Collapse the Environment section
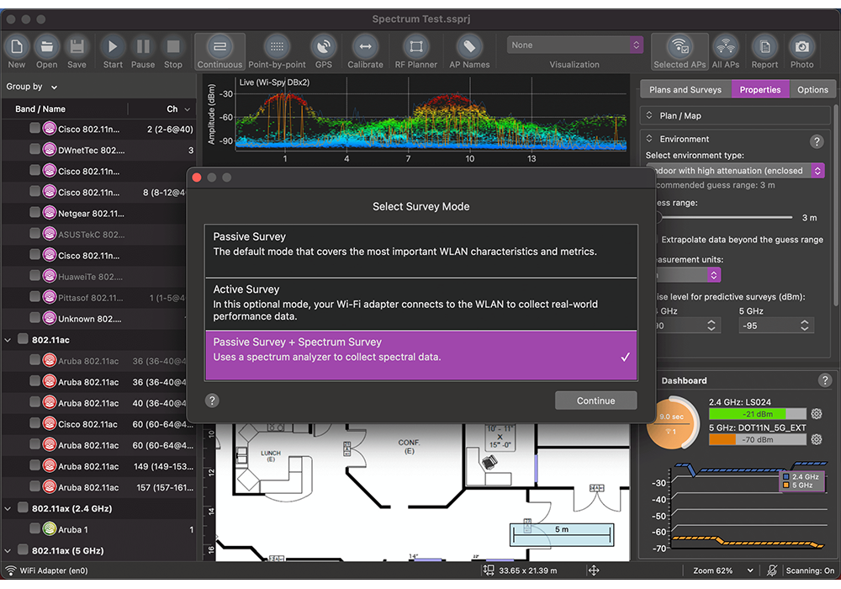The height and width of the screenshot is (589, 841). (649, 138)
